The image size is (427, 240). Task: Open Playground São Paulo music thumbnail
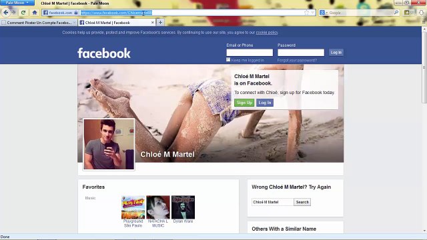click(x=133, y=207)
